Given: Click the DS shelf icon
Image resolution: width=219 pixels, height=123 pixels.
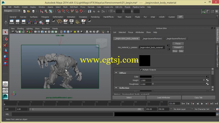Looking at the screenshot, I should tap(83, 22).
